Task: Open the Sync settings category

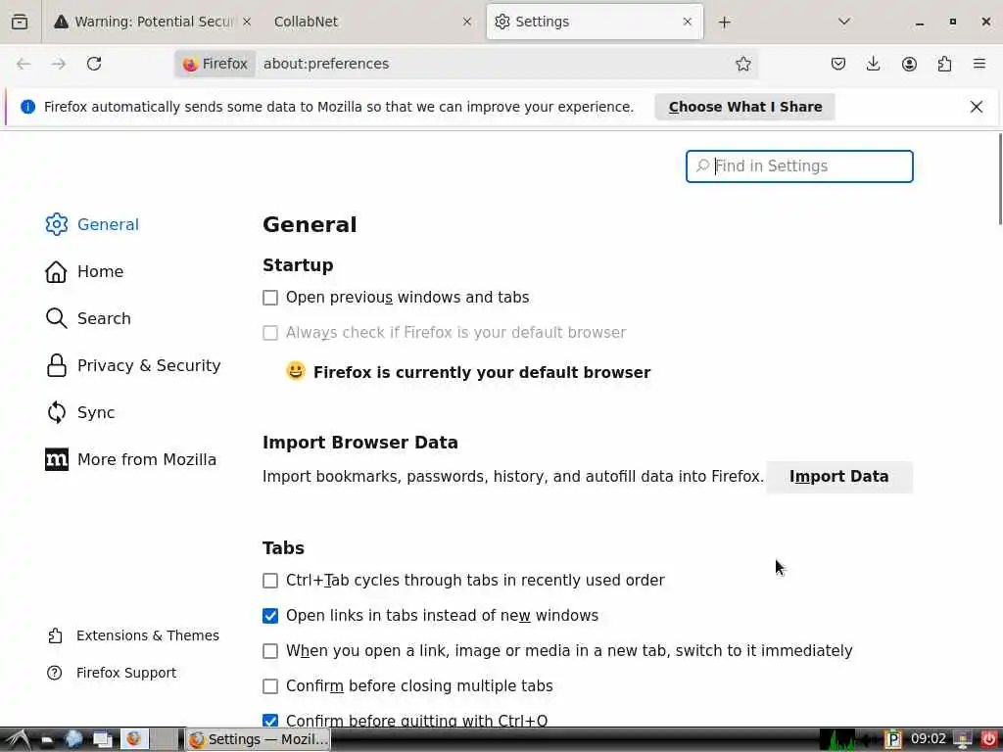Action: 80,412
